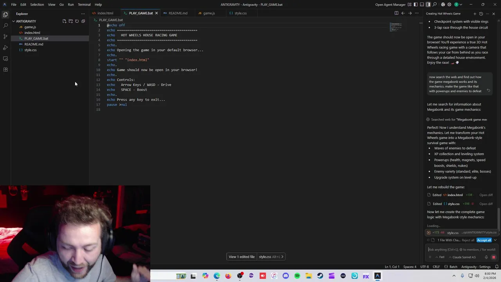Customize layout icon in title bar

pyautogui.click(x=409, y=4)
